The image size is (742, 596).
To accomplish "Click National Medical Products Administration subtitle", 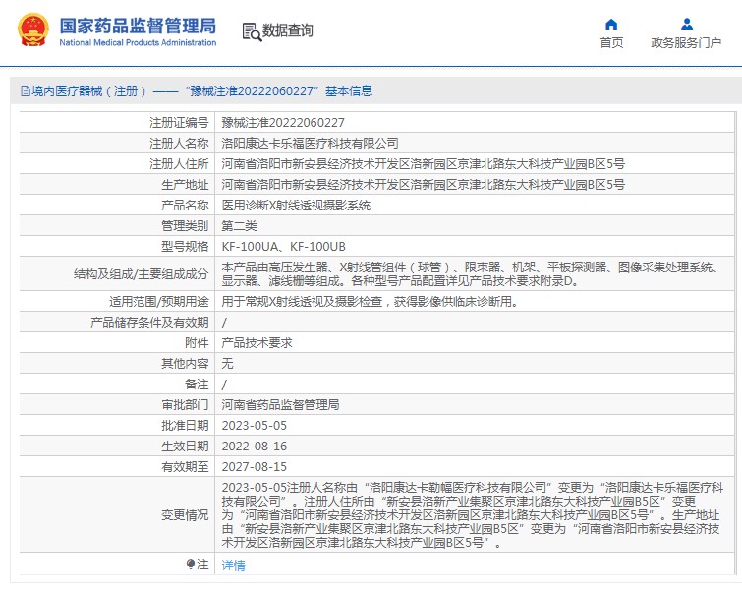I will pos(138,42).
